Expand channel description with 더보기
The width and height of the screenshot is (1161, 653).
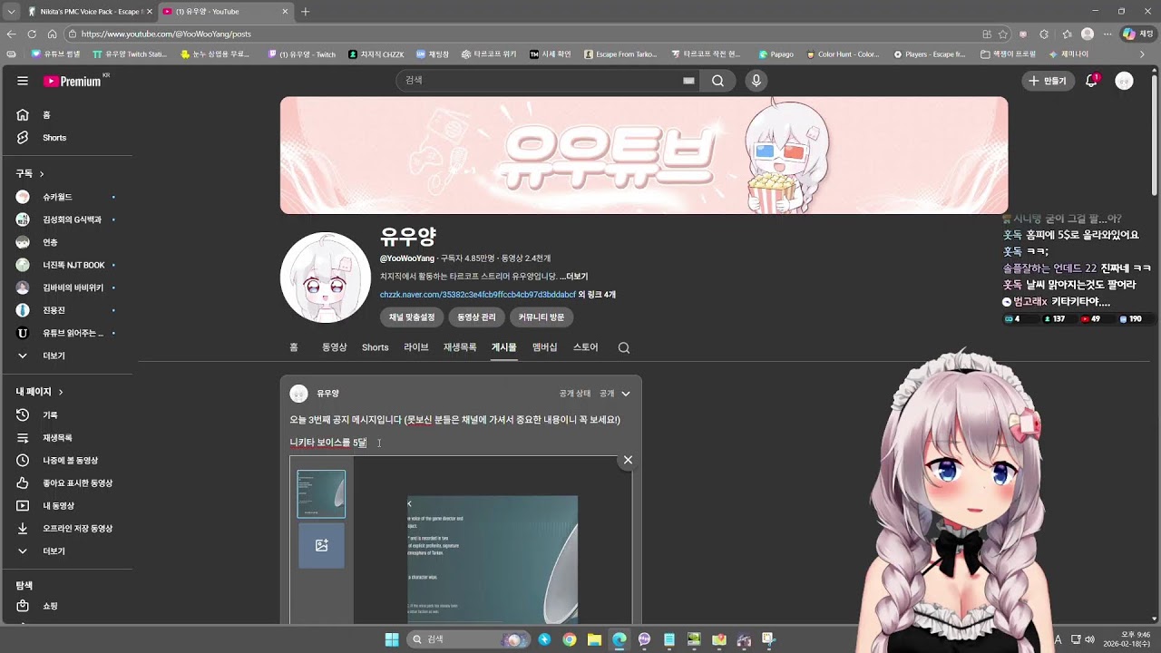573,277
